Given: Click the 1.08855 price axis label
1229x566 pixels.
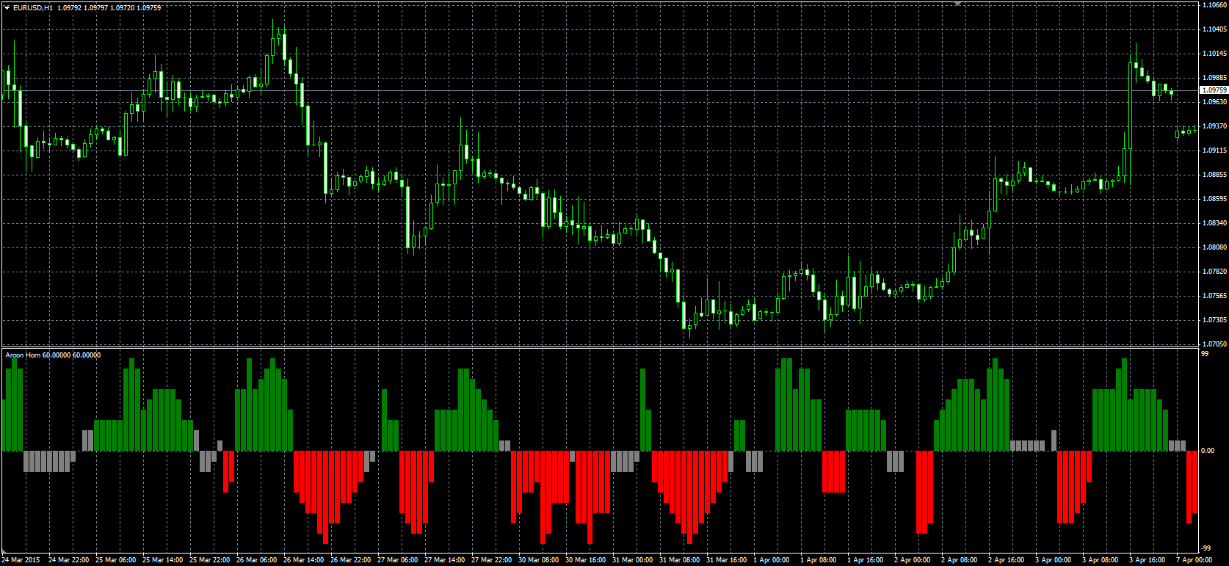Looking at the screenshot, I should [x=1215, y=175].
